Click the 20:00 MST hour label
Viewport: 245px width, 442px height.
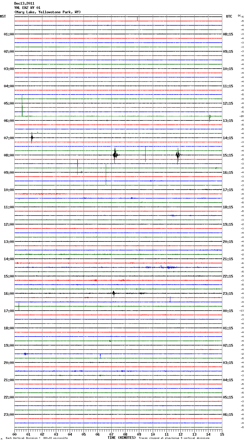9,362
